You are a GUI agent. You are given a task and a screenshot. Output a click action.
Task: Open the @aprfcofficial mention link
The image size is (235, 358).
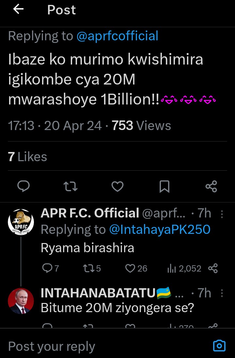[x=117, y=36]
